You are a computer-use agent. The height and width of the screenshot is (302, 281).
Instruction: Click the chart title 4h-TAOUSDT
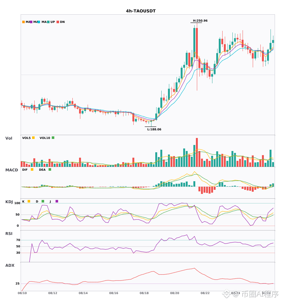141,11
